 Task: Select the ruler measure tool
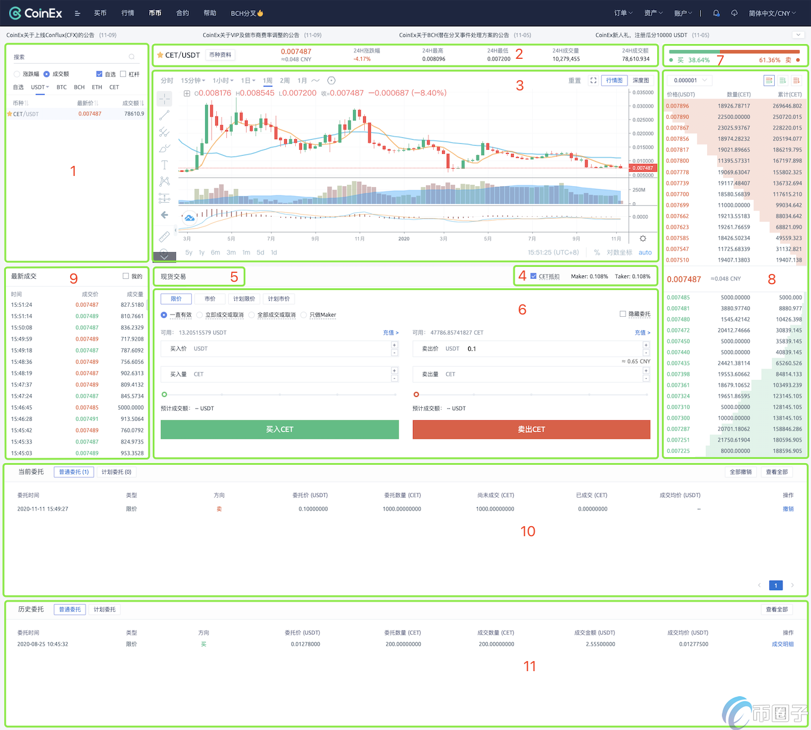click(165, 236)
